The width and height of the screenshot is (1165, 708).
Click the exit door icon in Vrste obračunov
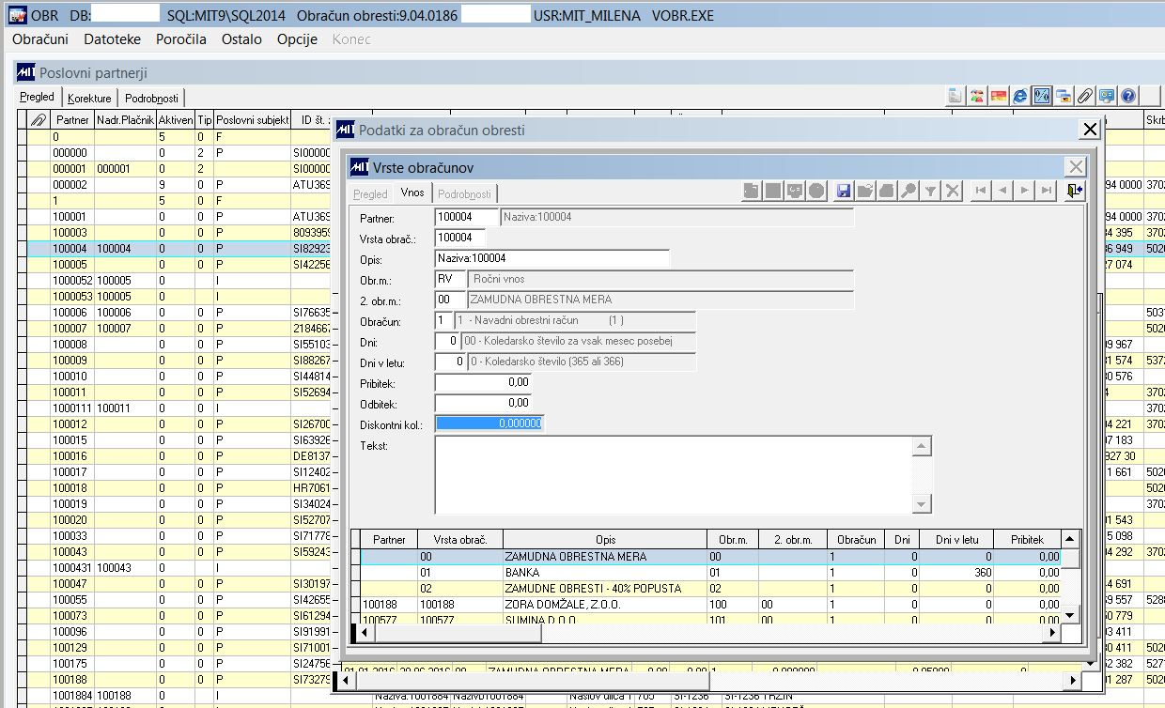[x=1075, y=191]
